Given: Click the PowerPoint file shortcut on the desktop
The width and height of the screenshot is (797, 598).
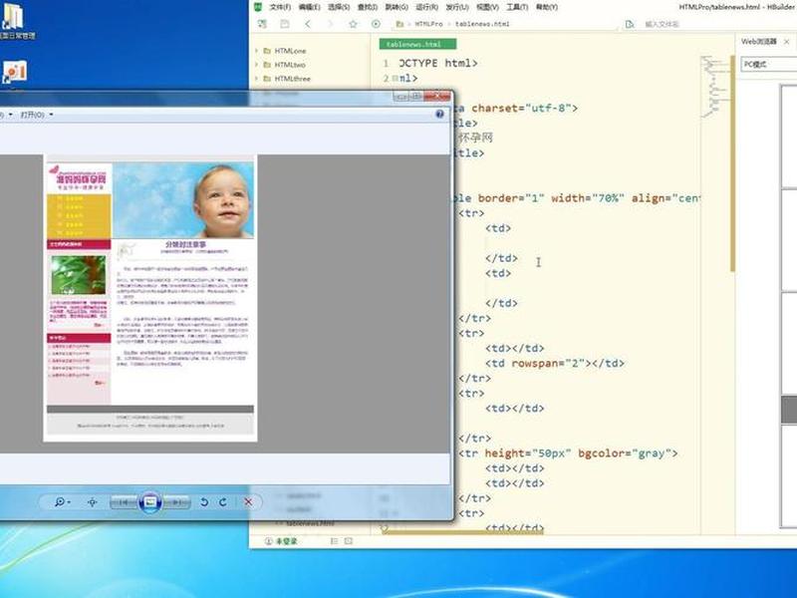Looking at the screenshot, I should pos(14,72).
